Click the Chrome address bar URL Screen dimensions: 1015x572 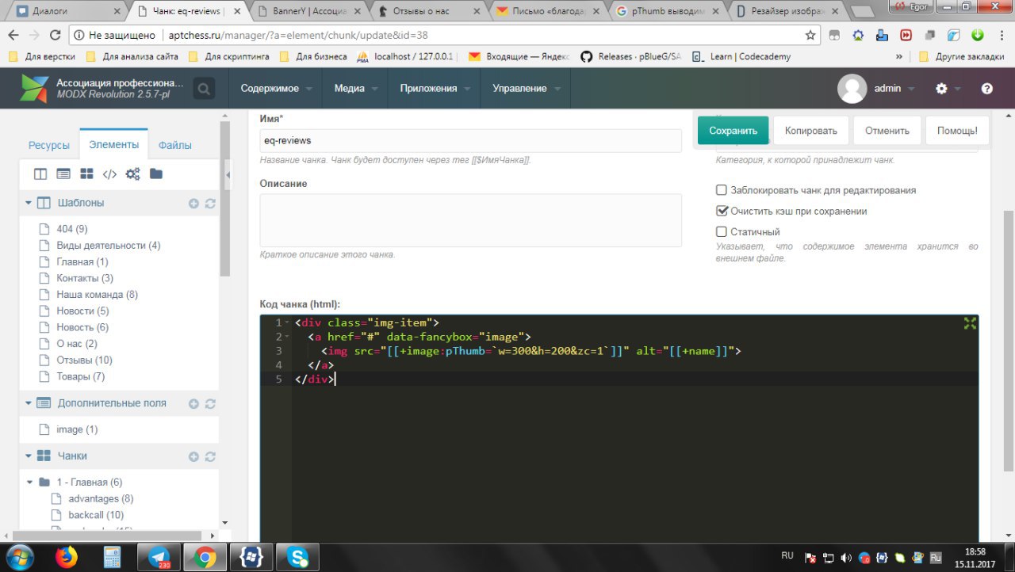click(x=298, y=36)
